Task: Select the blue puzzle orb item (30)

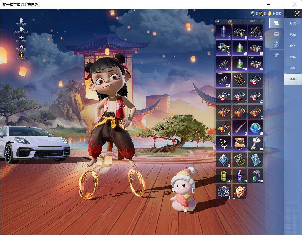Action: click(x=255, y=128)
